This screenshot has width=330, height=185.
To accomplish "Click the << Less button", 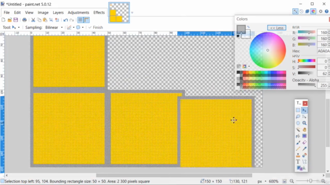I will point(276,28).
